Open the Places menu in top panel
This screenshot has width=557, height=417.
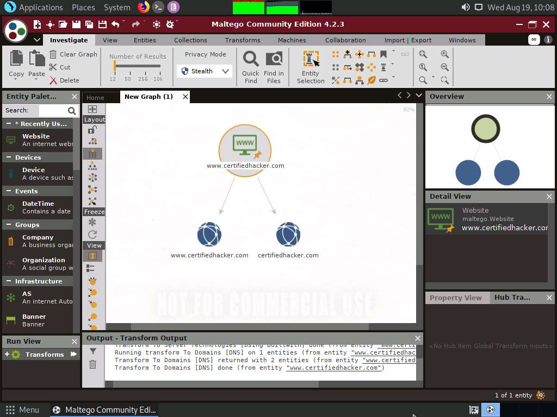click(x=83, y=8)
